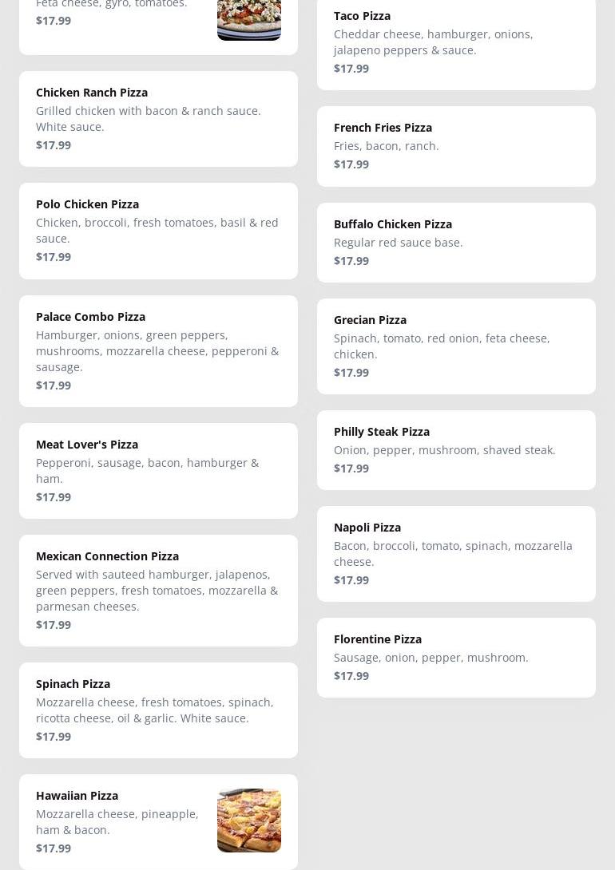Click the partially visible pizza image at top
615x870 pixels.
pos(248,20)
